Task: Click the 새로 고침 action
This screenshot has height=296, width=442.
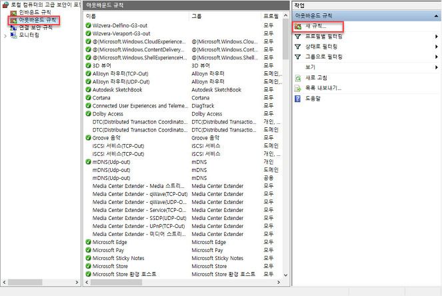Action: (x=316, y=78)
